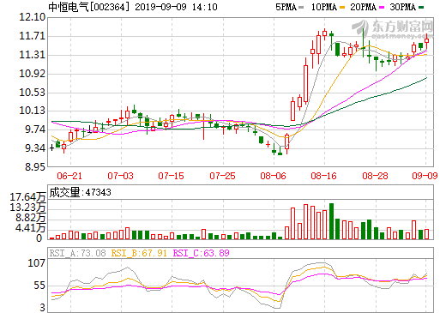Click the stock title 中恒电气[002364]
Viewport: 446px width, 313px height.
tap(89, 7)
